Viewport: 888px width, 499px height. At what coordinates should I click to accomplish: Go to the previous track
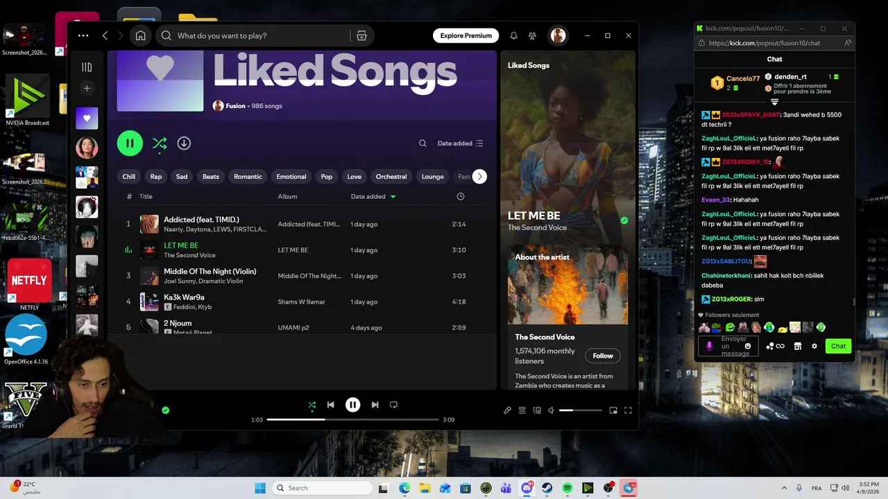point(331,405)
